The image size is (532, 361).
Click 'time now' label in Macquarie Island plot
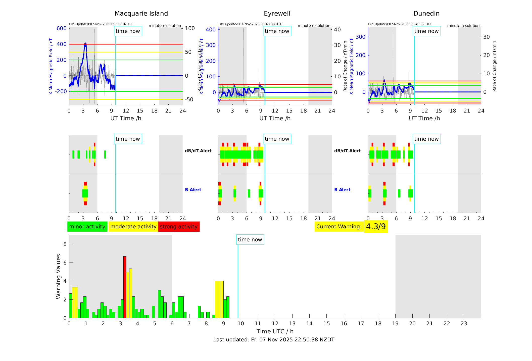(x=128, y=31)
